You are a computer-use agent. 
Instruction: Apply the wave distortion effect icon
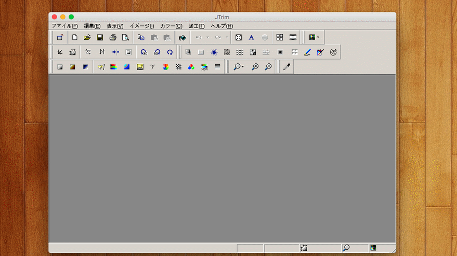tap(240, 52)
